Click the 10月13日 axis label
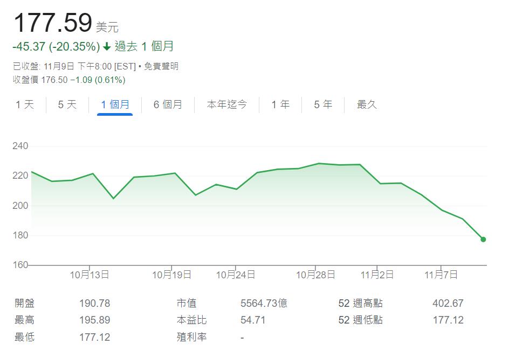The height and width of the screenshot is (351, 509). [90, 275]
